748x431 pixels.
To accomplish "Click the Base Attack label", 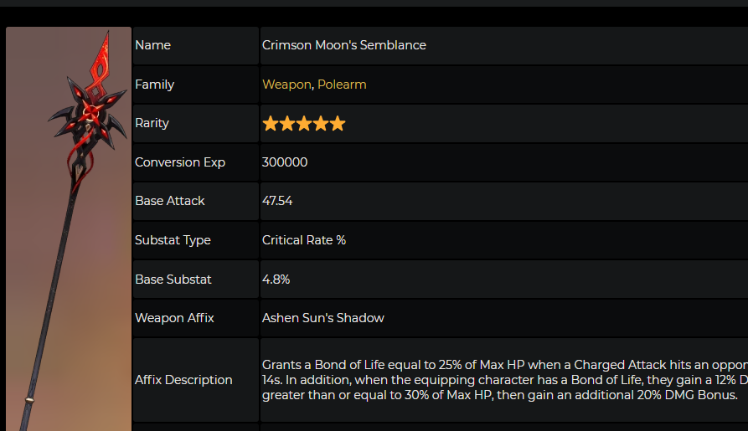I will pyautogui.click(x=170, y=201).
